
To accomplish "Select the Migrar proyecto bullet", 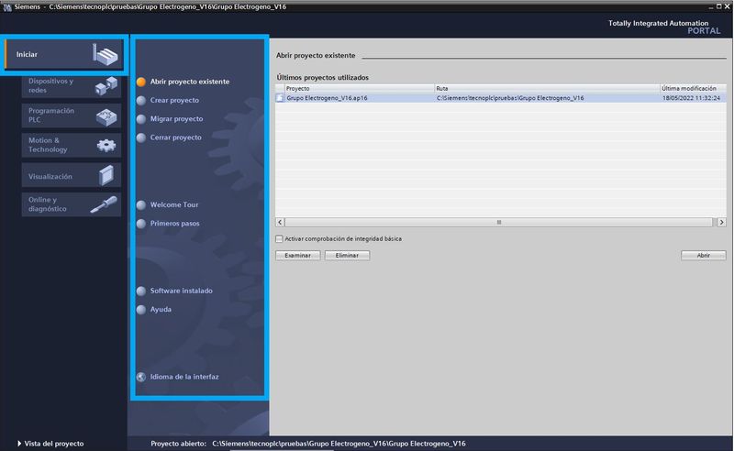I will (141, 119).
